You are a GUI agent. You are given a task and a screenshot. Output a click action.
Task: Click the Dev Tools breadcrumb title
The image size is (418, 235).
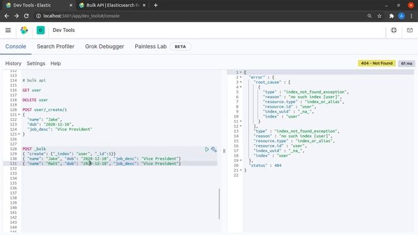coord(64,30)
